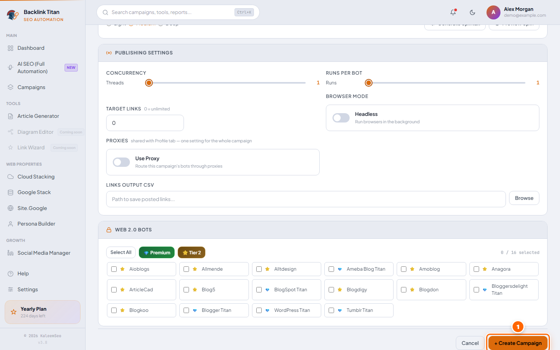Click the Dashboard grid icon
560x350 pixels.
(10, 48)
